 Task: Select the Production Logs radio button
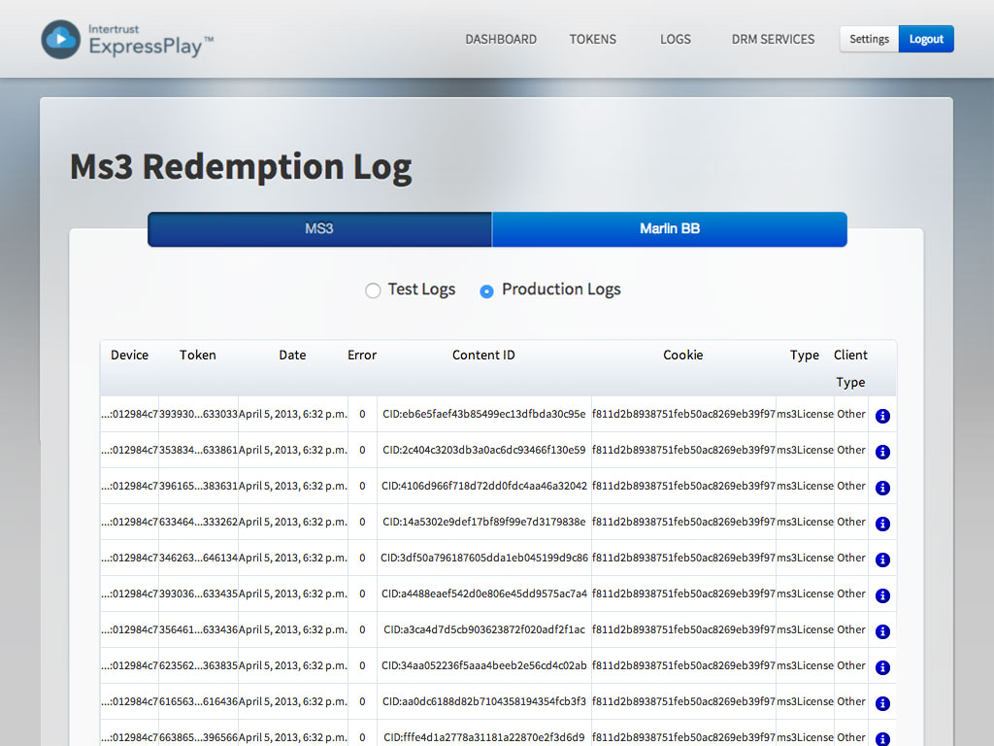[486, 291]
